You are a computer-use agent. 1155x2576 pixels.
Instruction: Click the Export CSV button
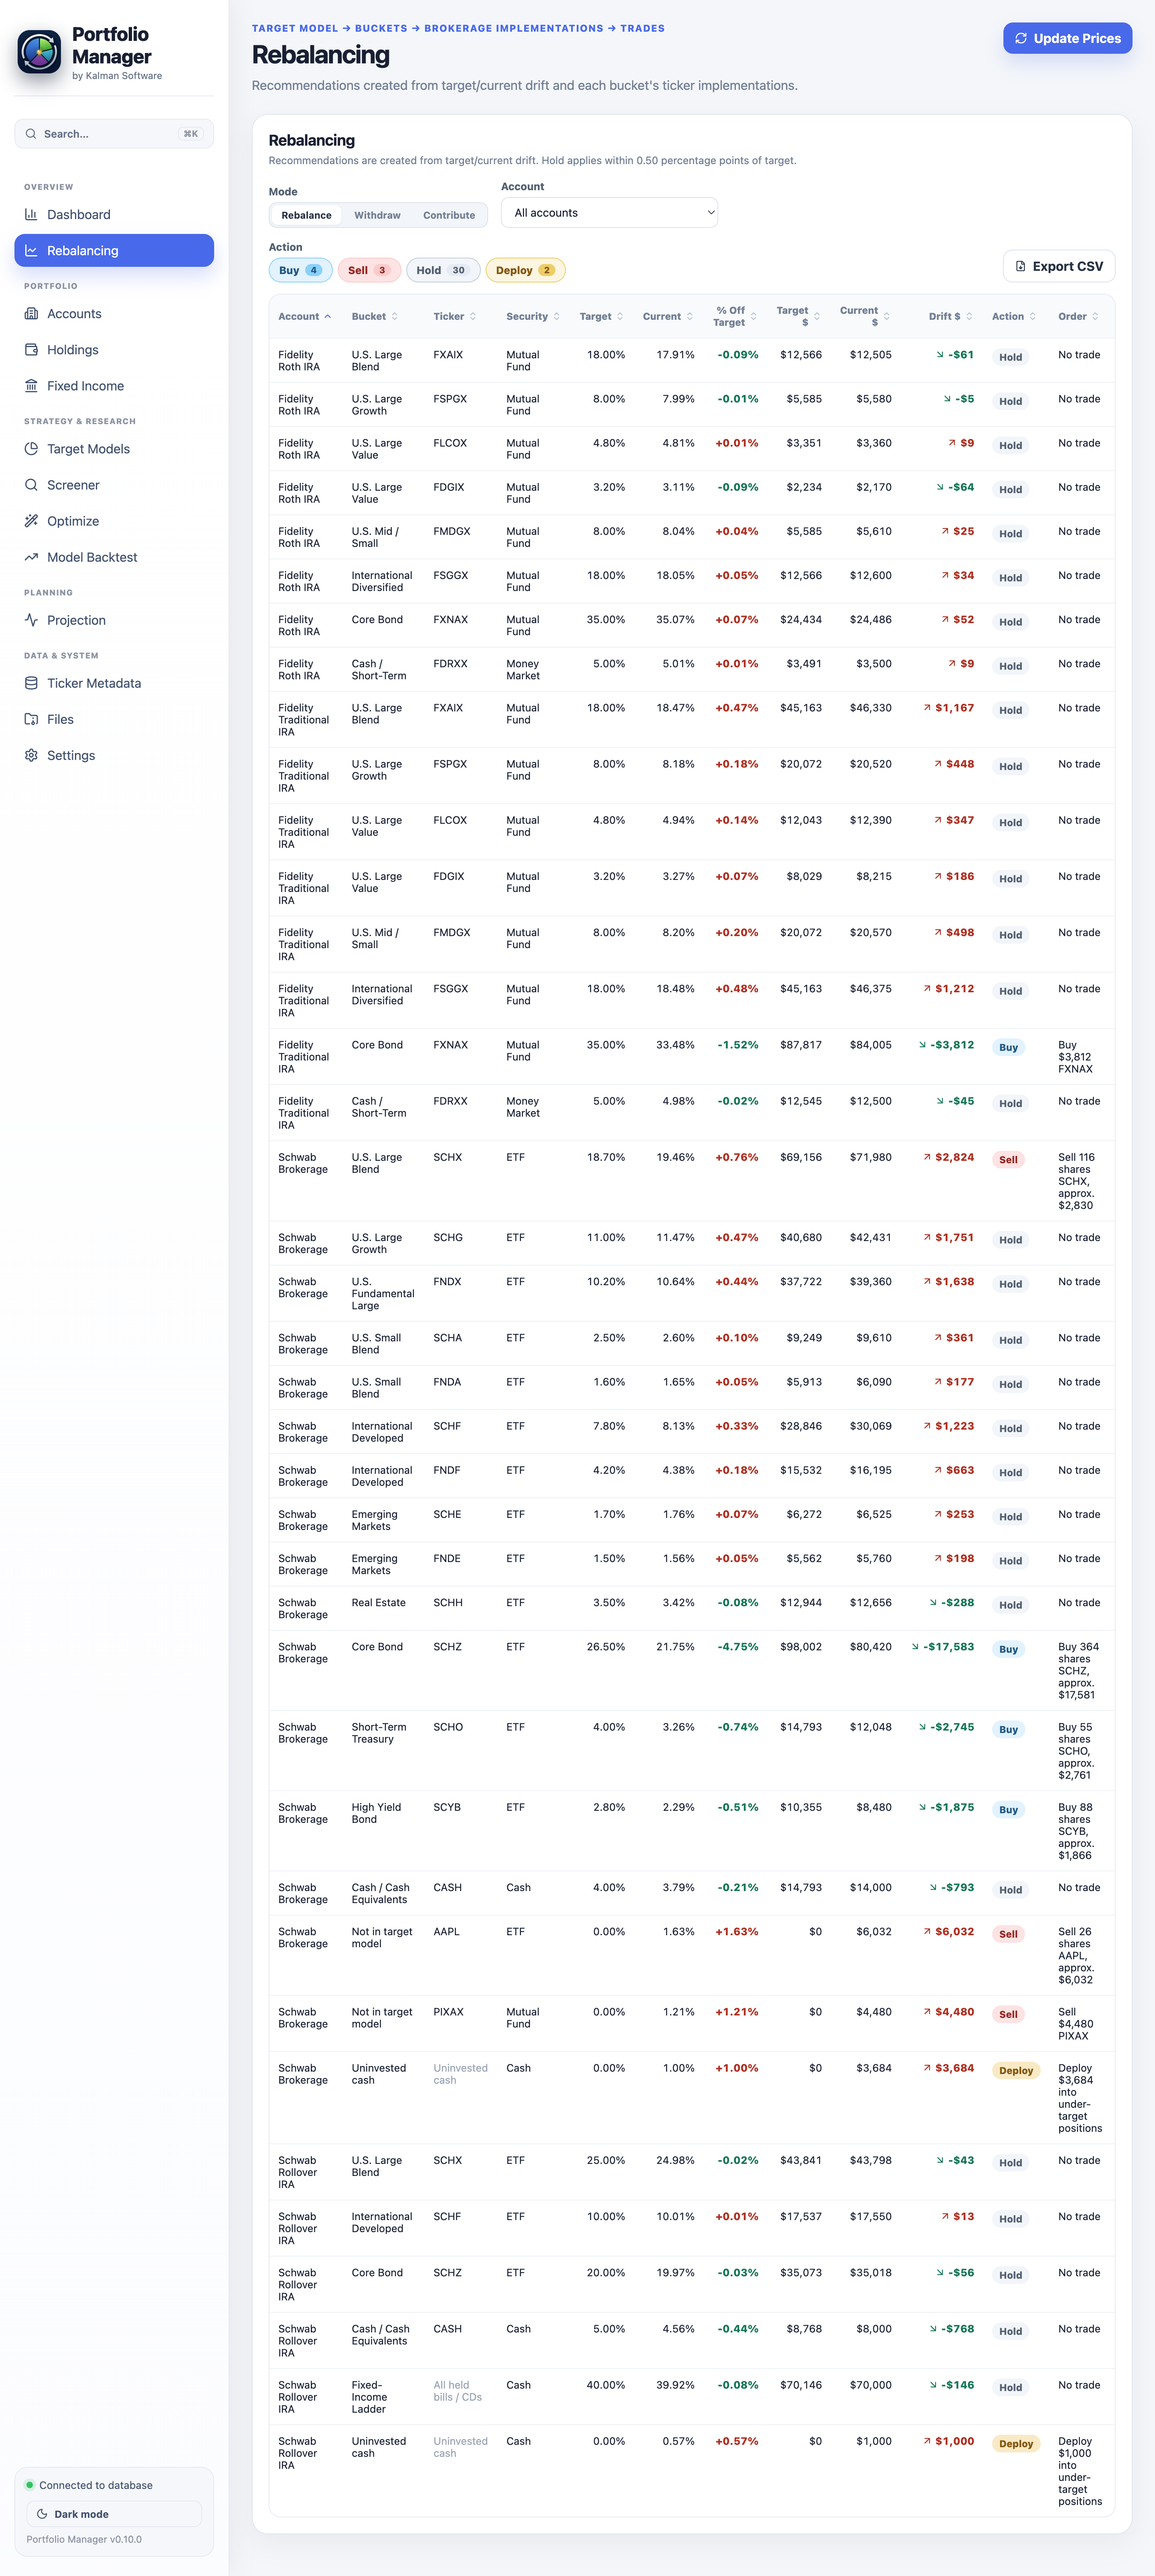[x=1059, y=266]
